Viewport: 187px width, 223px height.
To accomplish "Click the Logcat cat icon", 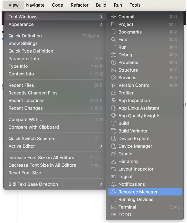I will pyautogui.click(x=114, y=177).
